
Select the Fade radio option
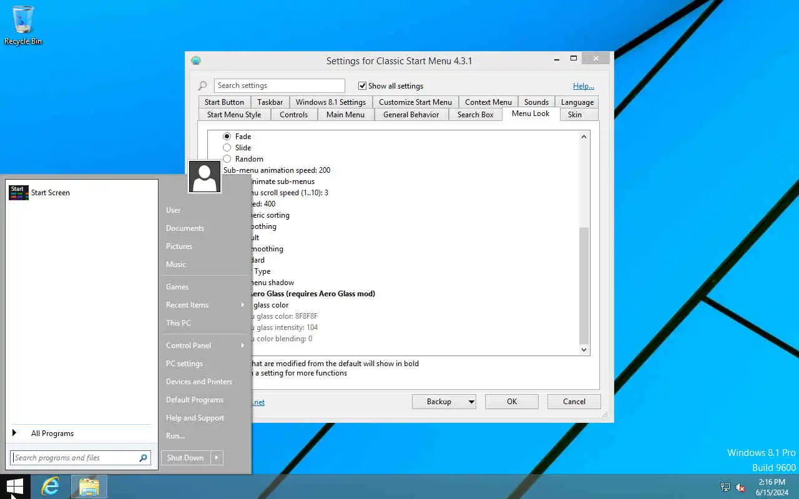pyautogui.click(x=227, y=137)
